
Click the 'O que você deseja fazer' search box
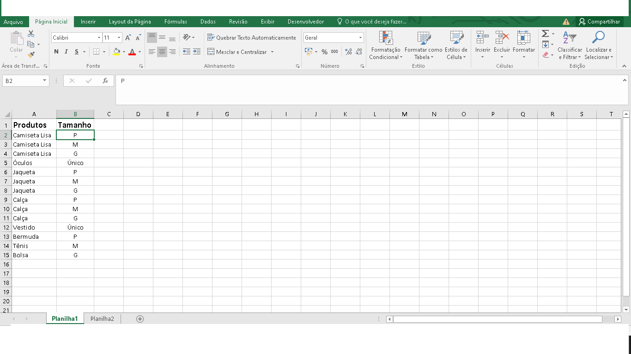click(372, 22)
